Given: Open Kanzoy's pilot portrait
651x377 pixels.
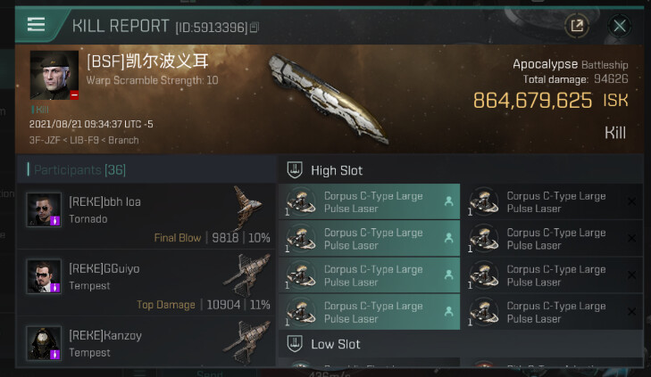Looking at the screenshot, I should coord(44,343).
